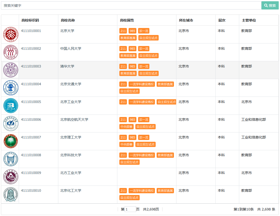The image size is (280, 216).
Task: Click the 高校属性 column header
Action: [x=127, y=20]
